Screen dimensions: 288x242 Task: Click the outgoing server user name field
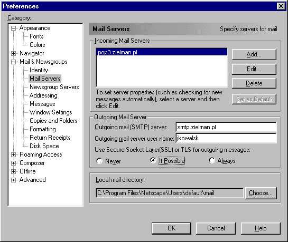(x=226, y=138)
